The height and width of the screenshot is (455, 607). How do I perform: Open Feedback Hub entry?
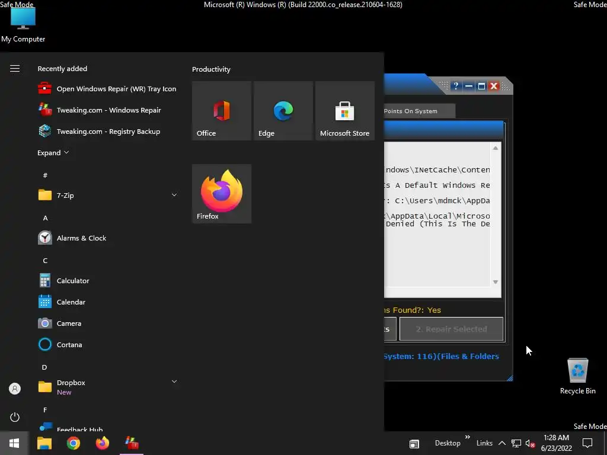click(x=71, y=427)
